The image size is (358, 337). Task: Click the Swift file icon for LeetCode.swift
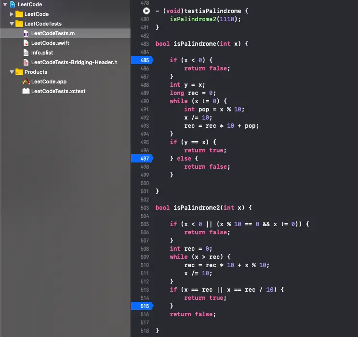(26, 43)
